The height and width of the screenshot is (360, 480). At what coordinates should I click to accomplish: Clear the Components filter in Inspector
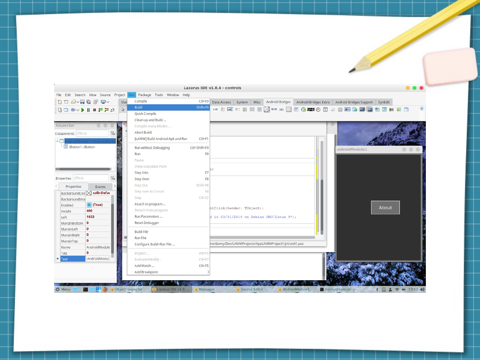click(113, 133)
